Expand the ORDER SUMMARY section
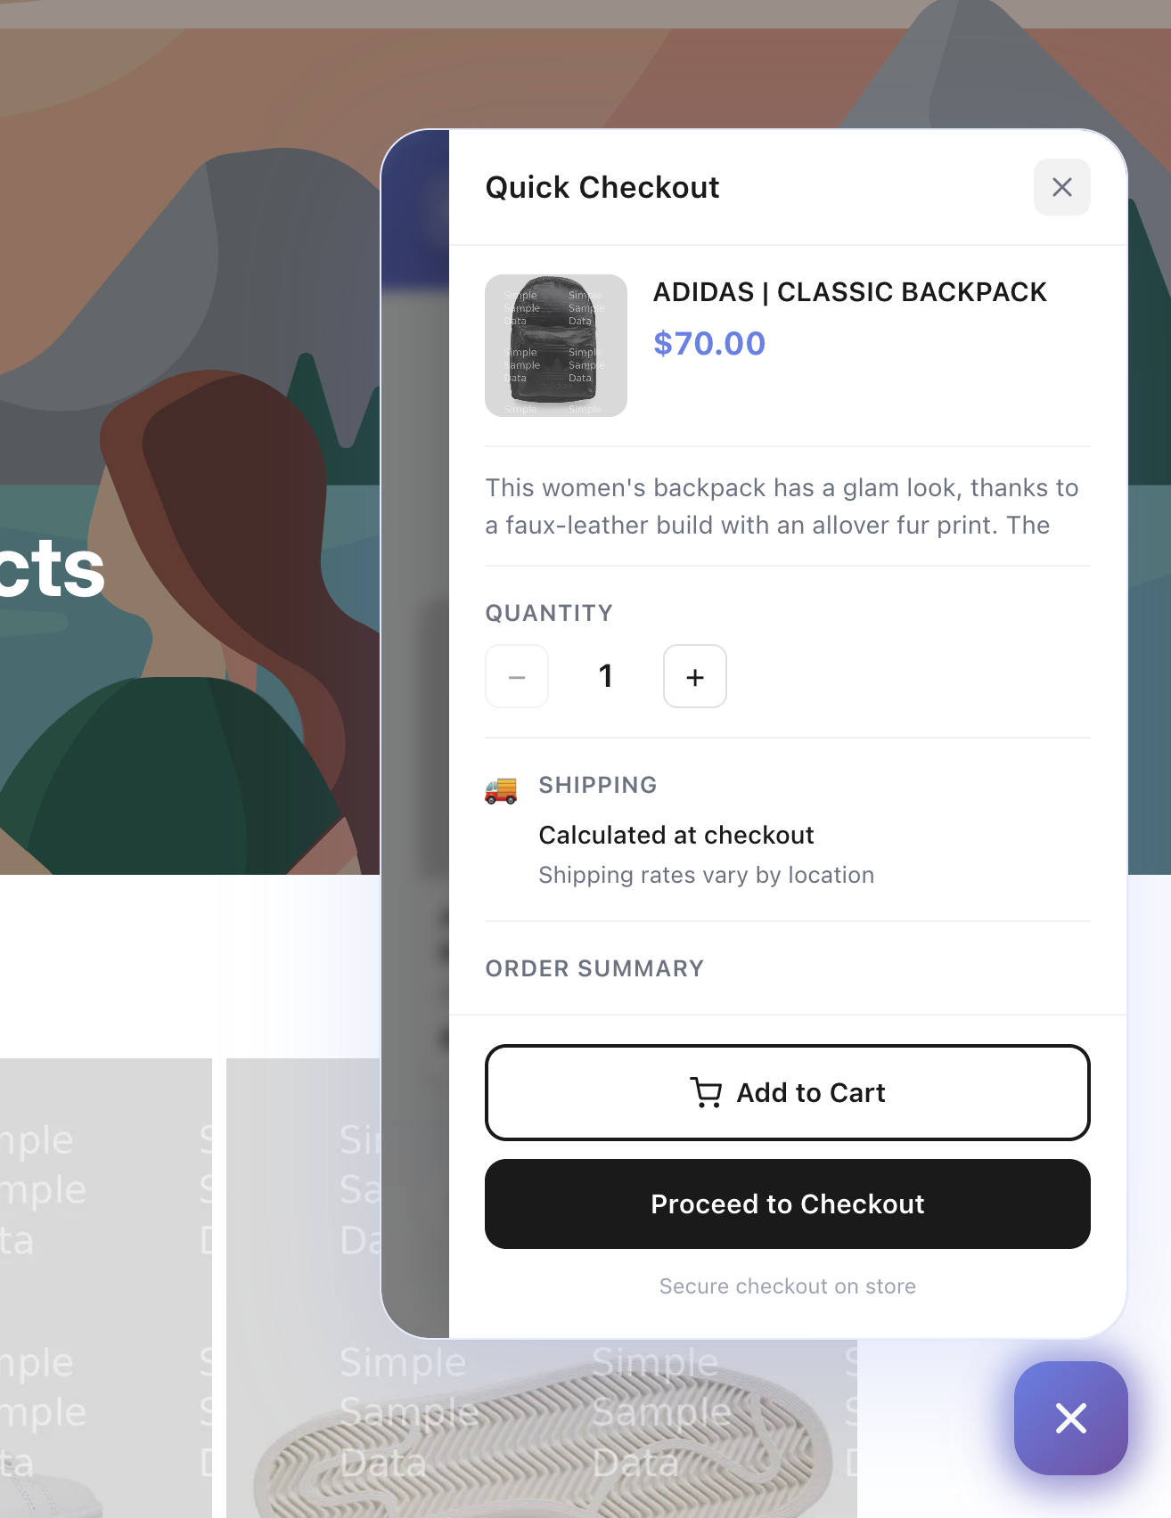This screenshot has width=1171, height=1518. pos(594,968)
